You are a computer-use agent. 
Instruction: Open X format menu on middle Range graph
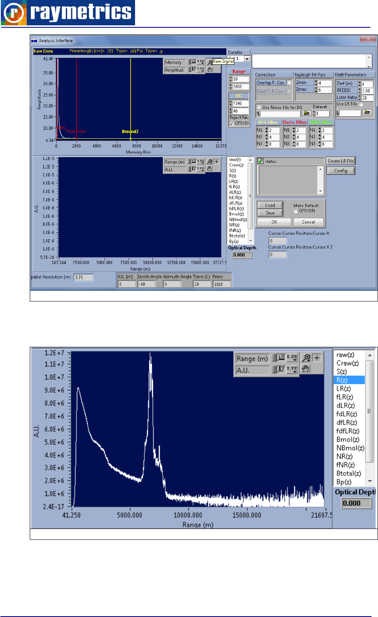[x=200, y=162]
